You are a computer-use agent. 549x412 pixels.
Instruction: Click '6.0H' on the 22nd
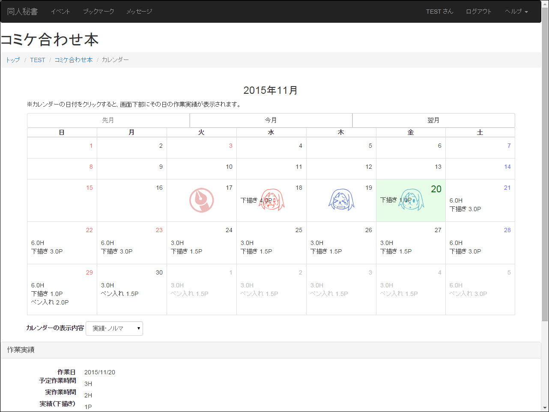coord(38,243)
